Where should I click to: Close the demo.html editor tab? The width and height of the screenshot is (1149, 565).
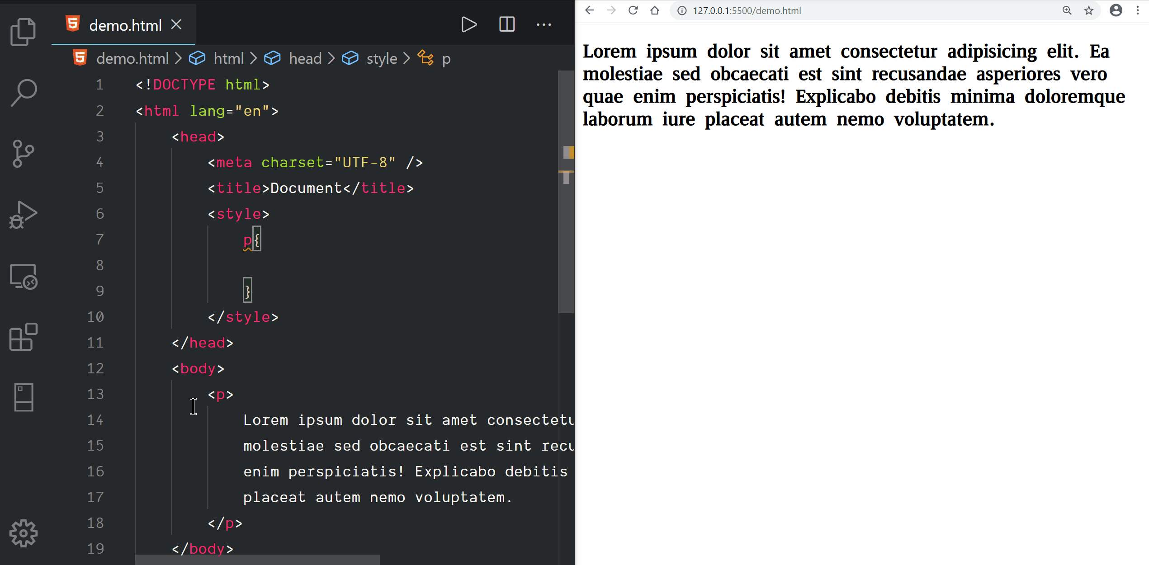(x=176, y=24)
